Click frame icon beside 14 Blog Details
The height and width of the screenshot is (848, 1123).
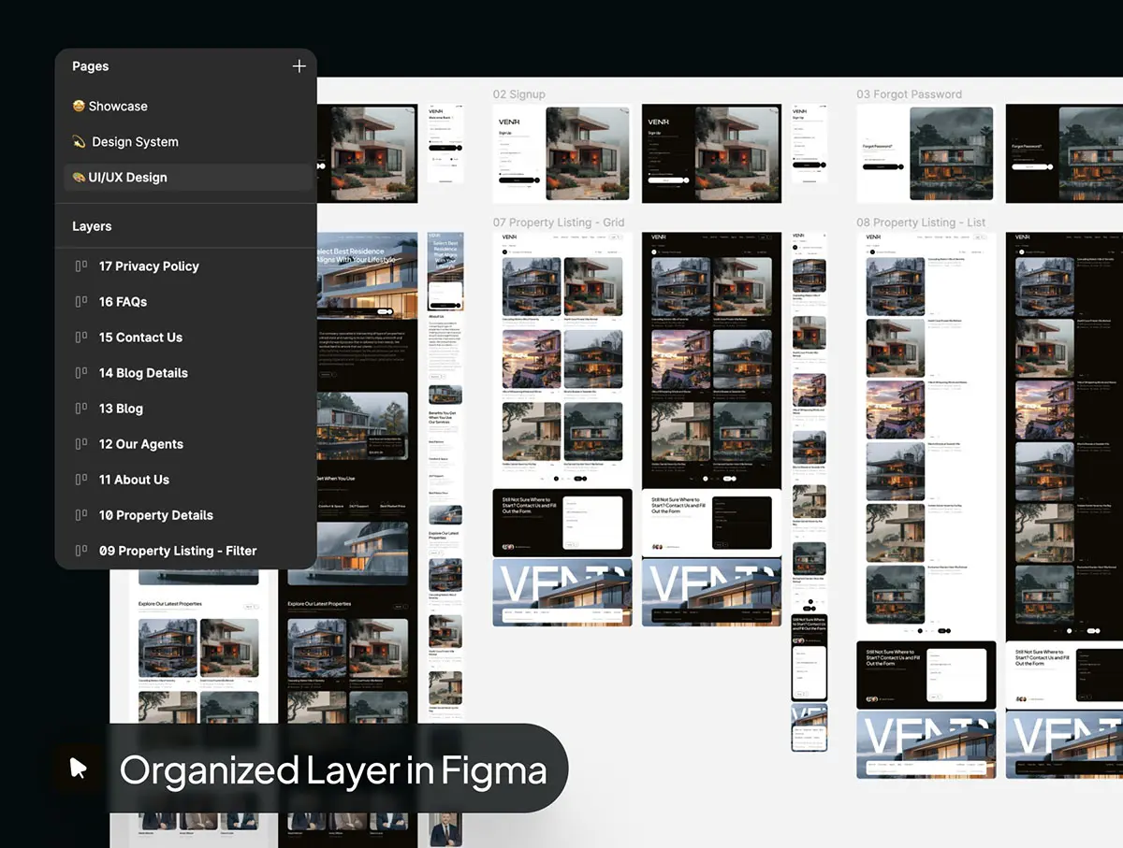click(x=81, y=373)
